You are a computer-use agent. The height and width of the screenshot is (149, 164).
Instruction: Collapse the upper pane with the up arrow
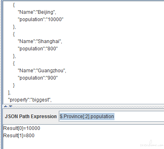click(x=6, y=106)
